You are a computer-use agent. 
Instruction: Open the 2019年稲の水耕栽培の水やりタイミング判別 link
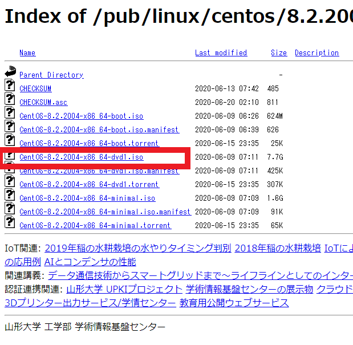(x=138, y=248)
